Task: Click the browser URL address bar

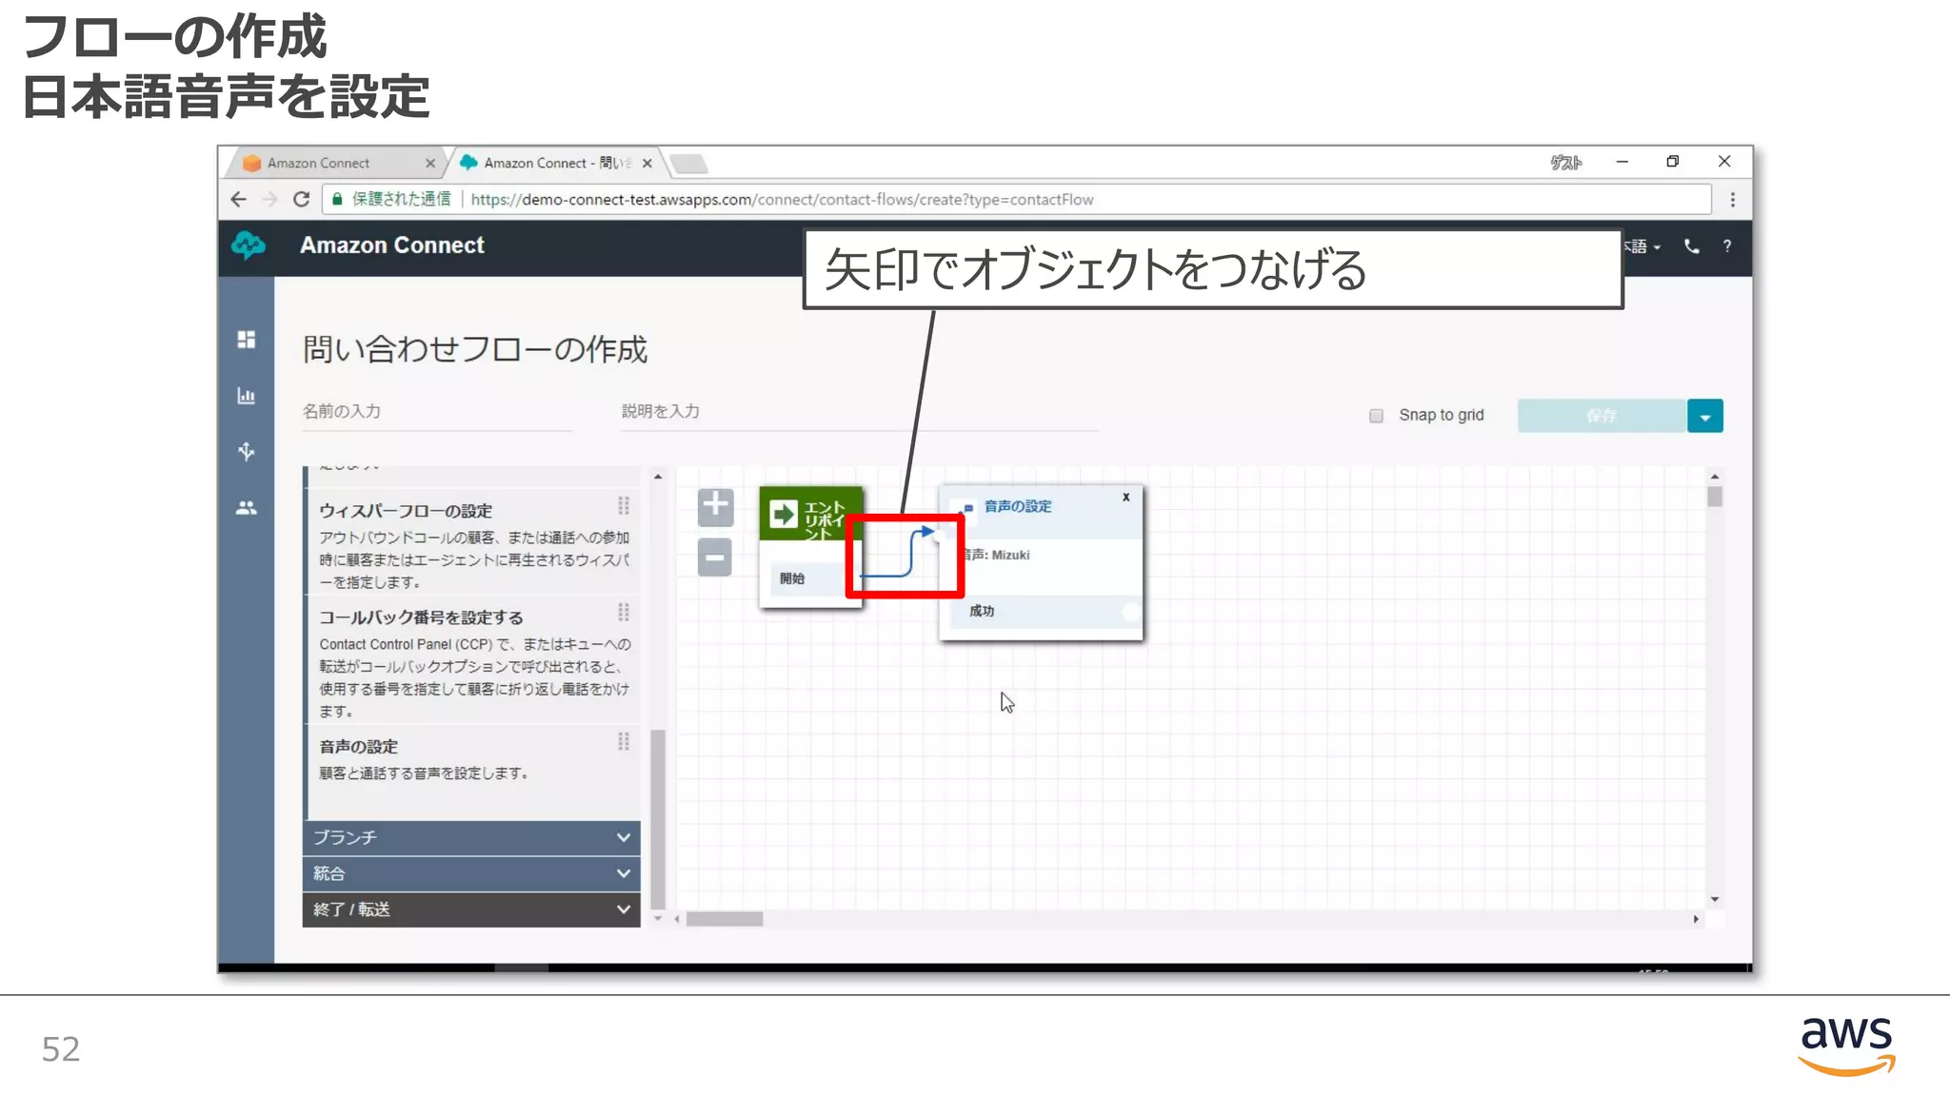Action: click(x=1016, y=200)
